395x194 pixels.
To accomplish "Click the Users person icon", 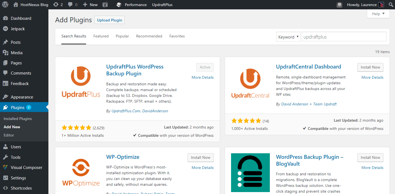I will (x=5, y=147).
